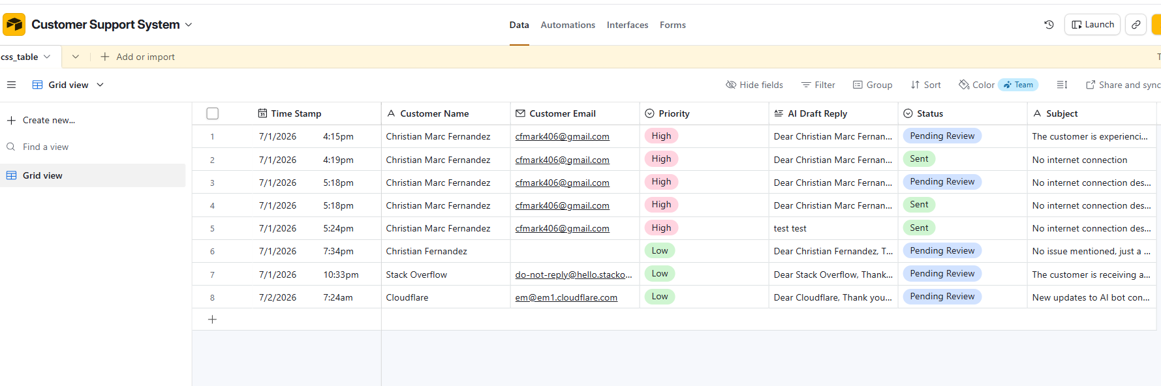Switch to the Automations tab
Image resolution: width=1161 pixels, height=386 pixels.
[x=568, y=25]
